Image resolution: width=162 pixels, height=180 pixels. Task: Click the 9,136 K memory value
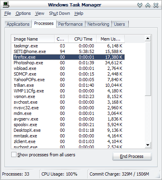click(x=115, y=130)
